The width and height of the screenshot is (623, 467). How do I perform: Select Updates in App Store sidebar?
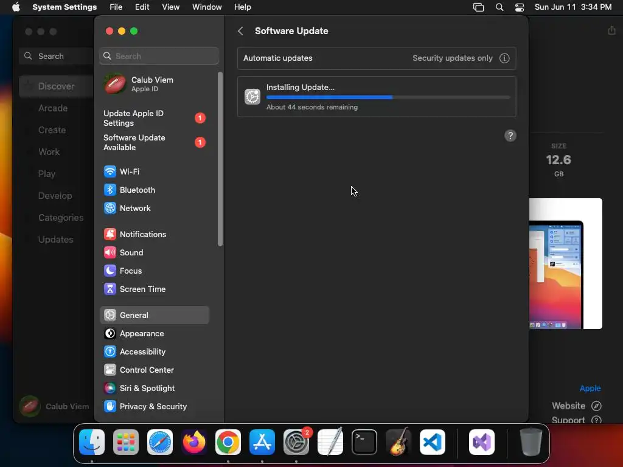(55, 239)
